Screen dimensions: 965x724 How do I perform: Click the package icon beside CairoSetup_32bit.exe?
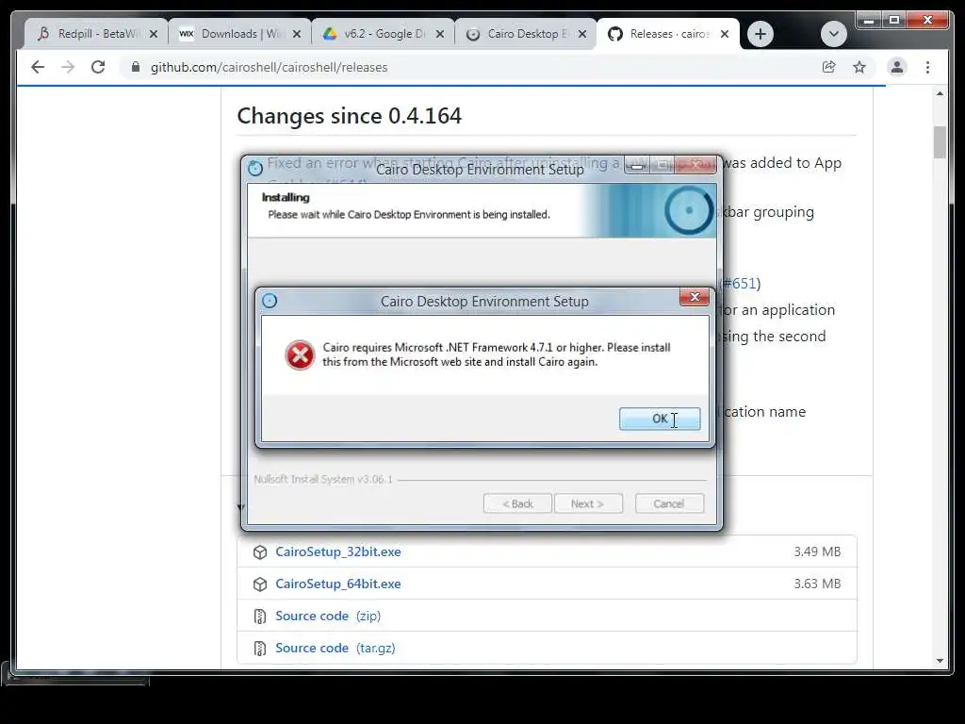(260, 552)
